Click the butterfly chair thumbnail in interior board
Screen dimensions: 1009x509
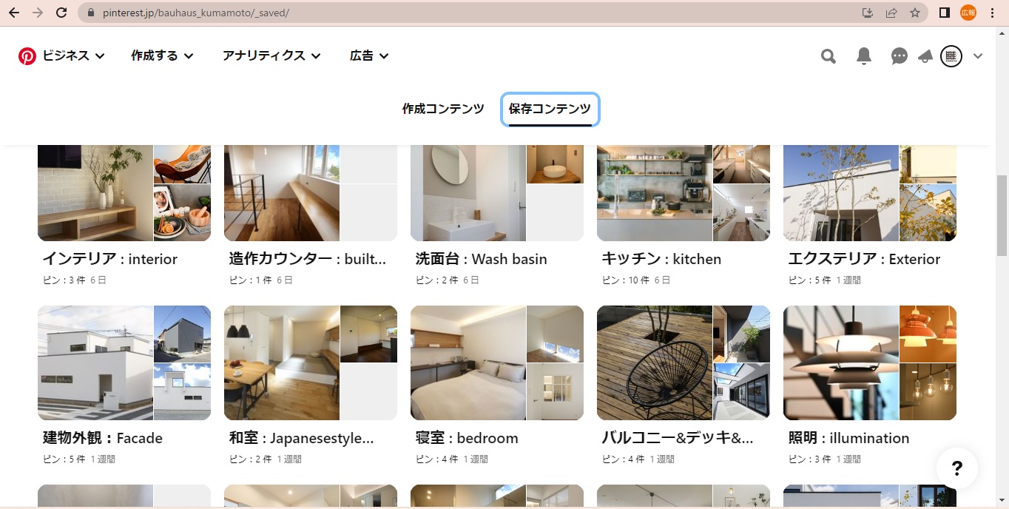coord(182,164)
